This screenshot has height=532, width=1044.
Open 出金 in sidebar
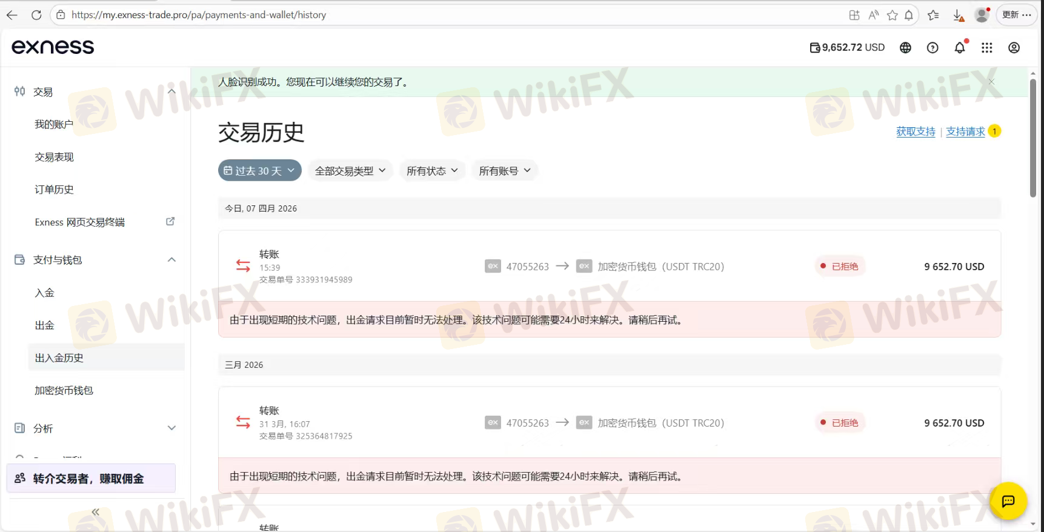(x=44, y=325)
